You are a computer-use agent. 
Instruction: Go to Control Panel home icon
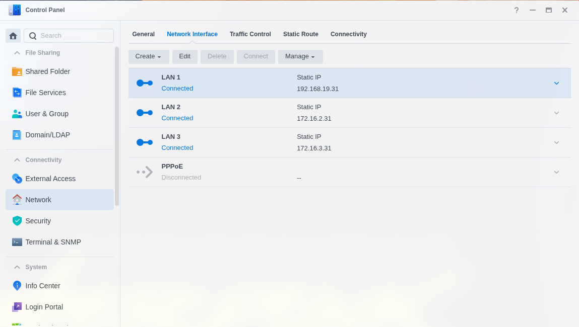(x=13, y=36)
